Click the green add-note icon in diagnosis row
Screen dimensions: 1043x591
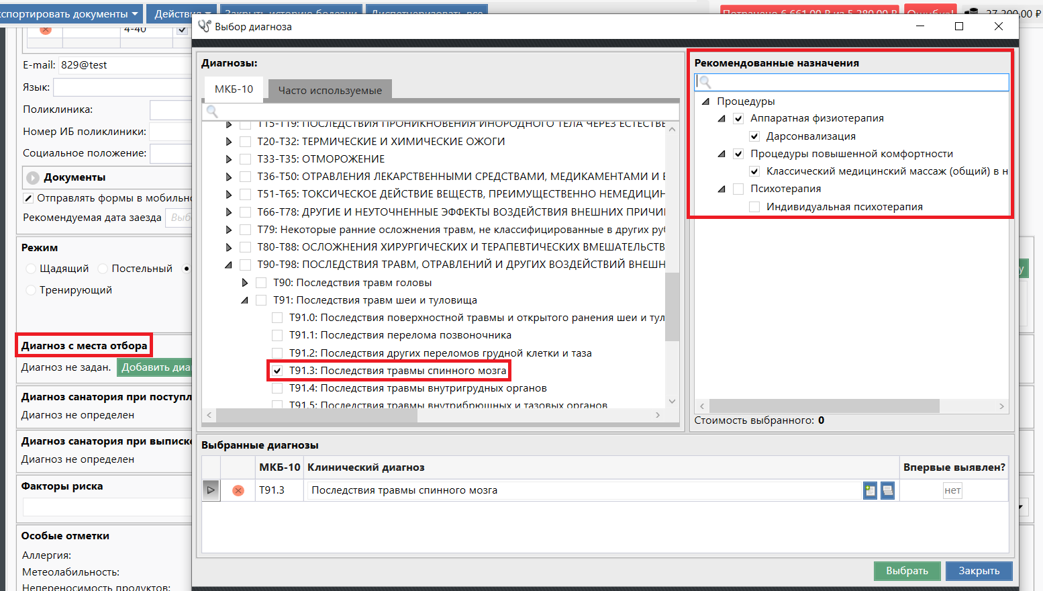(x=870, y=491)
